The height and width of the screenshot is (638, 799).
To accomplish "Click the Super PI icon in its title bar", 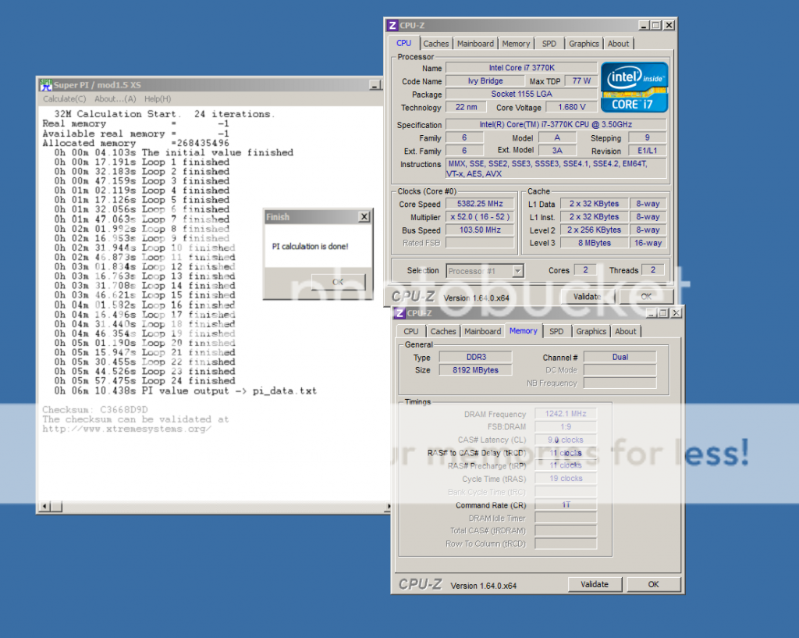I will click(44, 84).
